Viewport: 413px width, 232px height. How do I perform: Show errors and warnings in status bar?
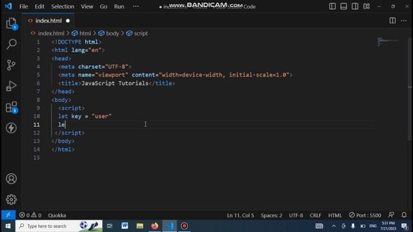pyautogui.click(x=30, y=215)
